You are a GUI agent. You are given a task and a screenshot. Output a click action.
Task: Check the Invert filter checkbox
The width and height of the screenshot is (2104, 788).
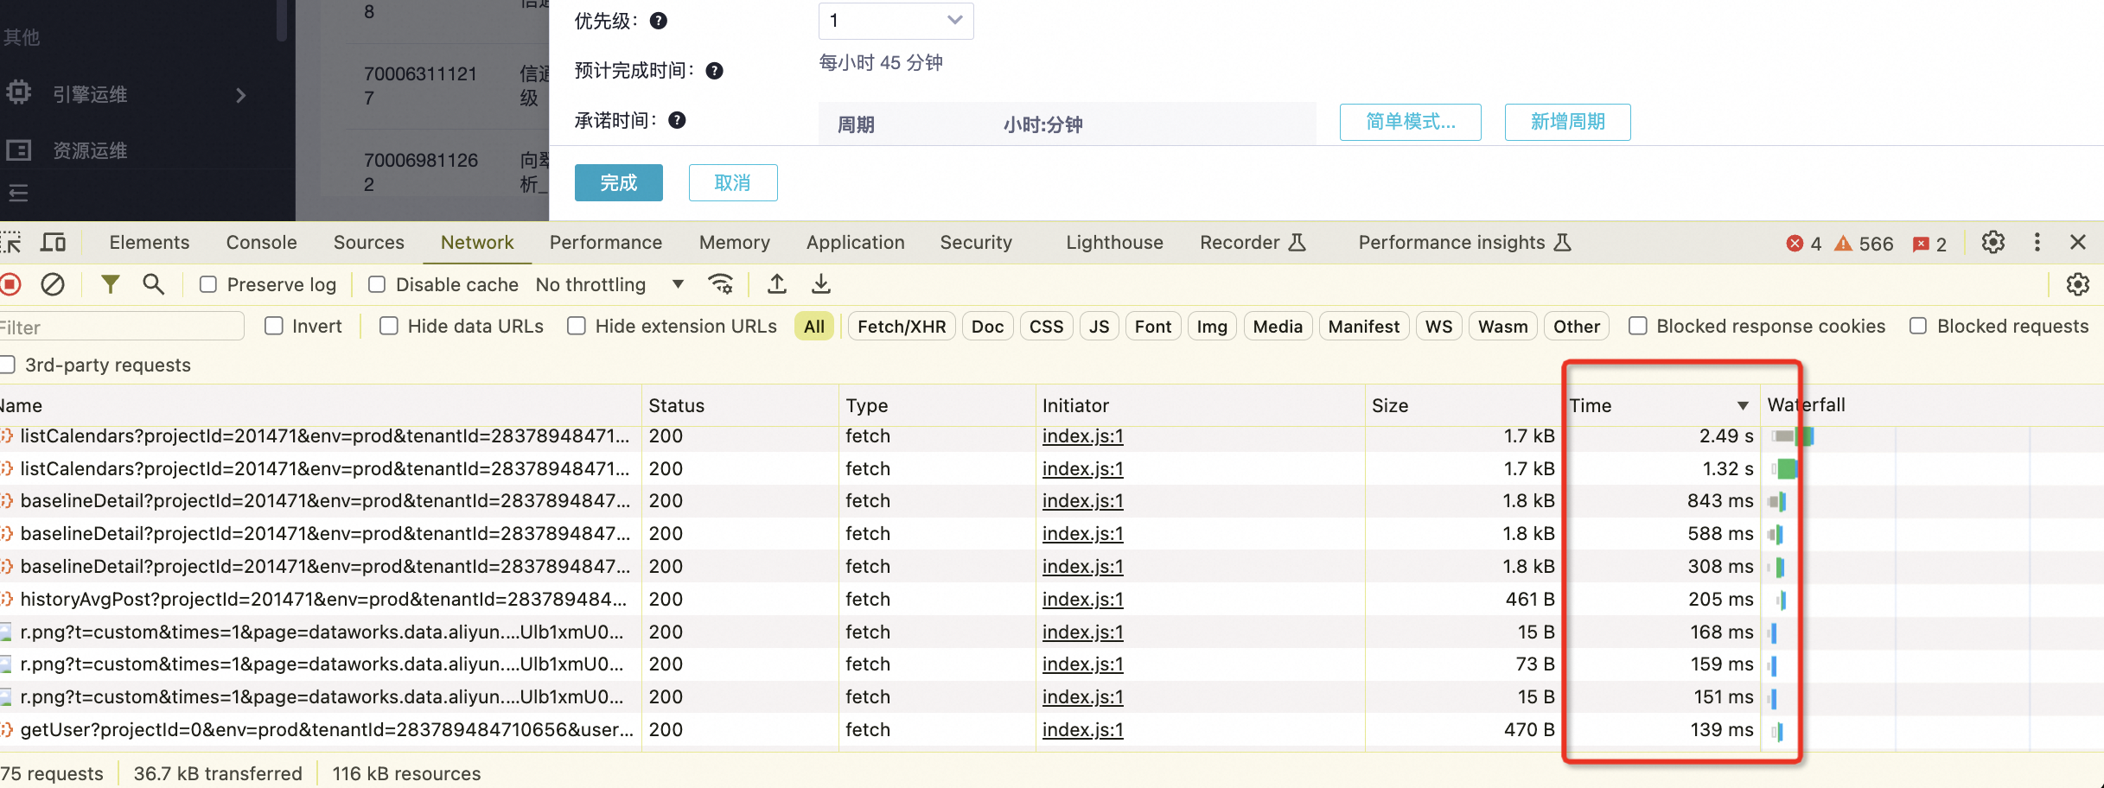pyautogui.click(x=274, y=326)
